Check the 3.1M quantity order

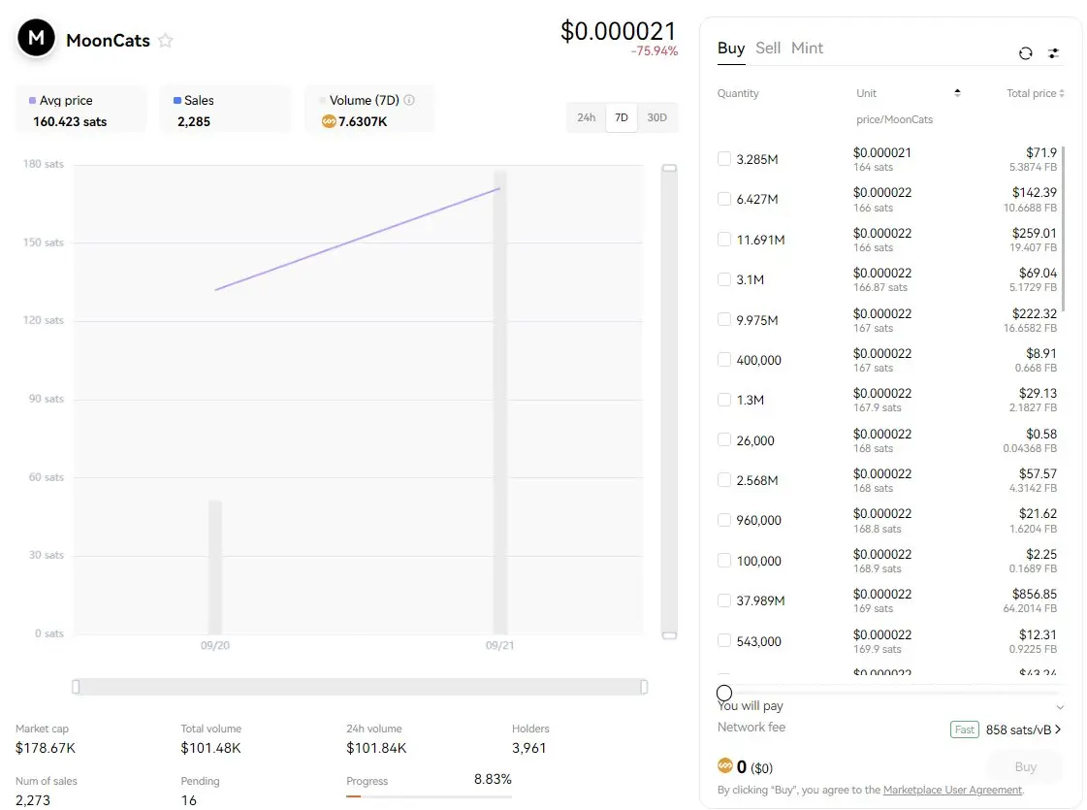724,279
